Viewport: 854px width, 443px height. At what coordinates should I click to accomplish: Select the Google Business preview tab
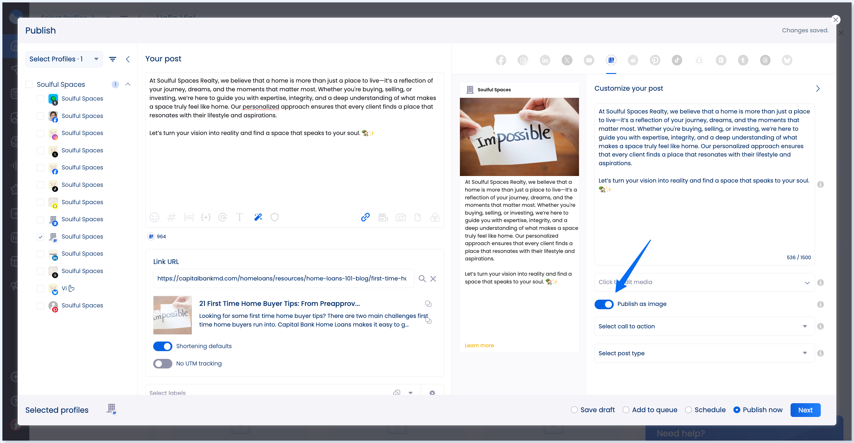pos(611,60)
